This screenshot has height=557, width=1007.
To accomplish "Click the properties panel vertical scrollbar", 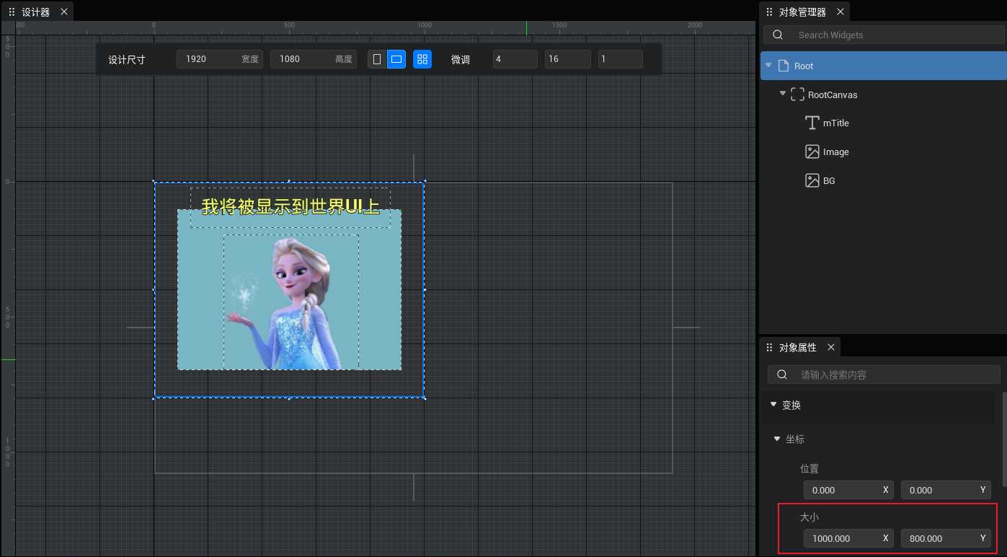I will (x=1004, y=439).
